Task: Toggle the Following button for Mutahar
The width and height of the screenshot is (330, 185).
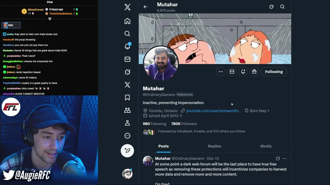Action: 274,72
